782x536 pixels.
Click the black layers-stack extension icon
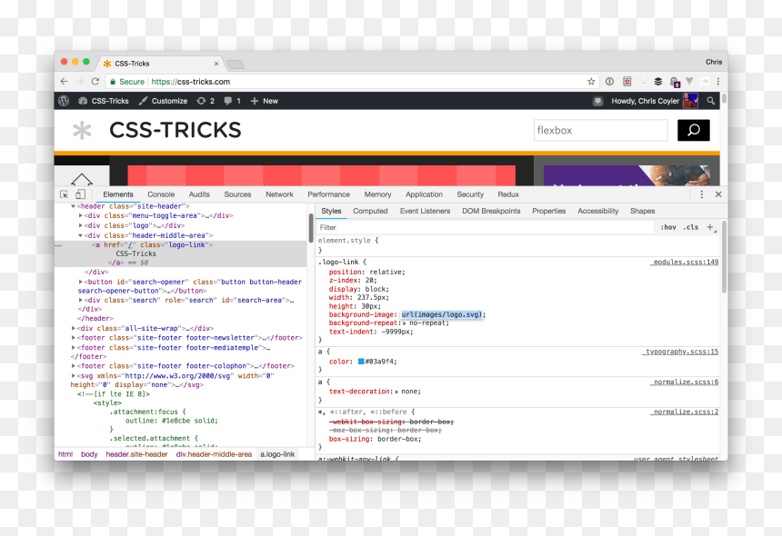click(x=658, y=82)
